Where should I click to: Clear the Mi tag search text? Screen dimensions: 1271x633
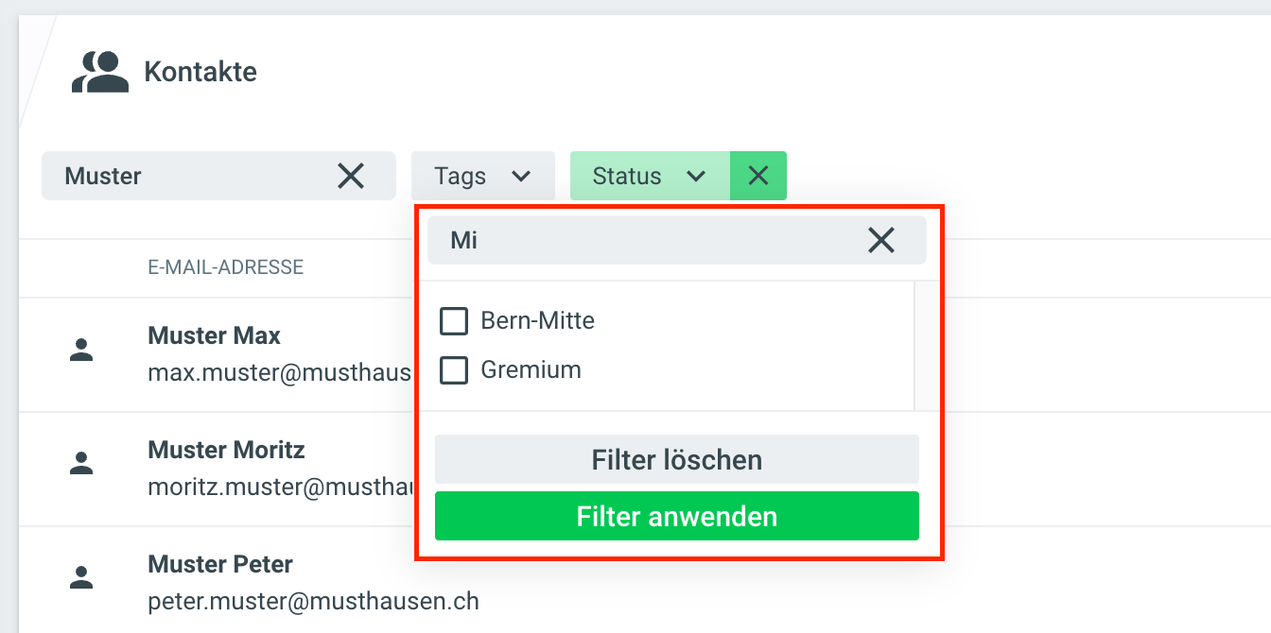point(880,241)
